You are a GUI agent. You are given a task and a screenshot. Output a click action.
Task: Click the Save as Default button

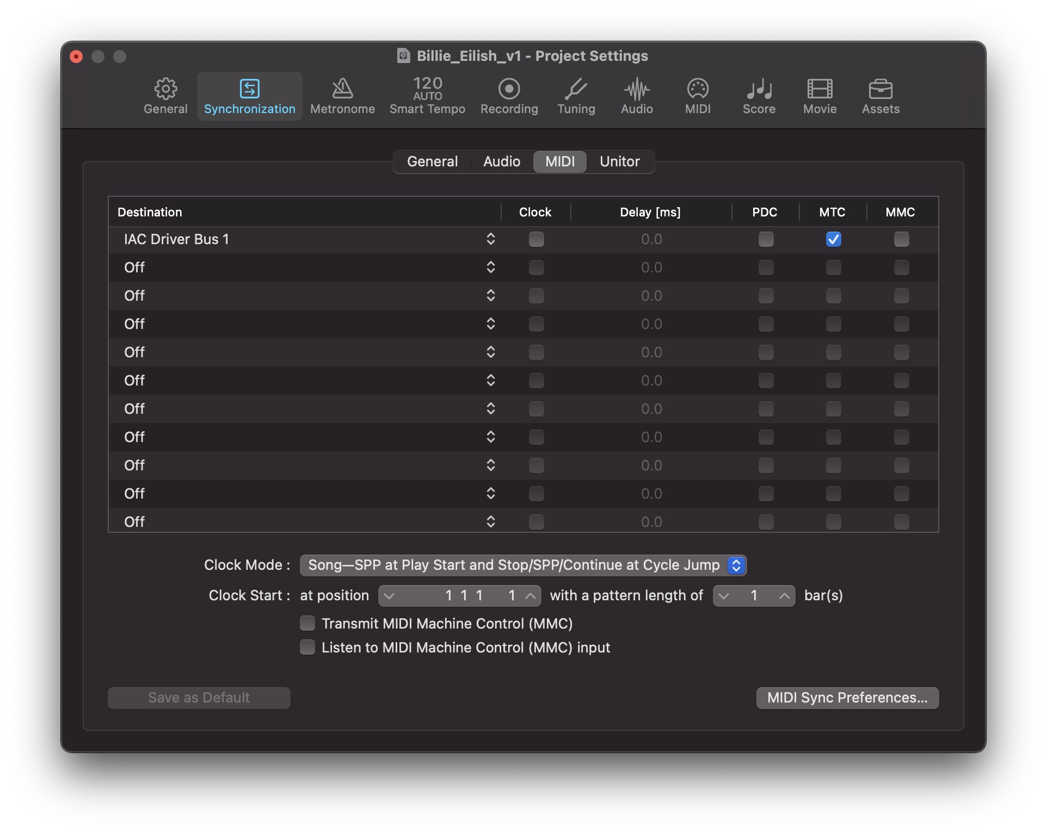[199, 698]
